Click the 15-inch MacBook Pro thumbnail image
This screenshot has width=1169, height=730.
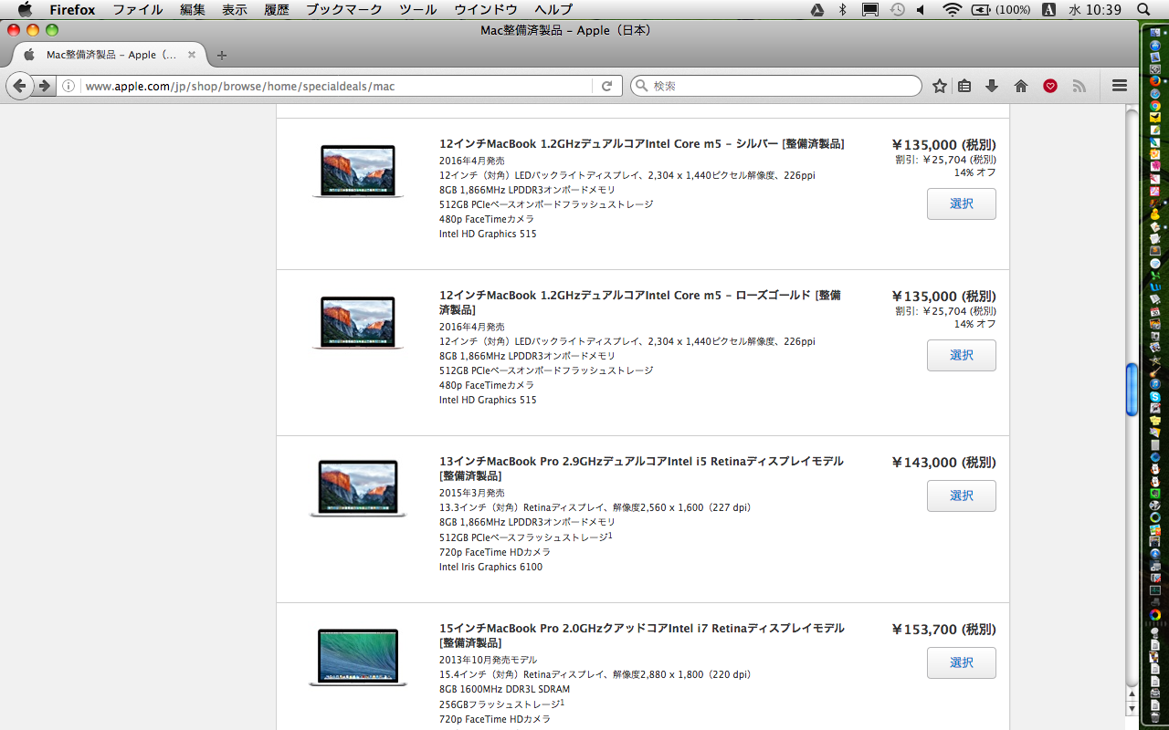click(358, 657)
